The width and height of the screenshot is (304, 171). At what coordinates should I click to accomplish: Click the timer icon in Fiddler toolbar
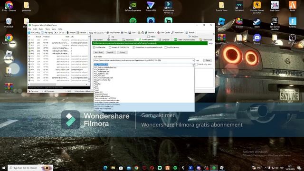(x=142, y=33)
